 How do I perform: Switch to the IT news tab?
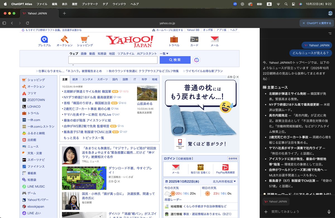(x=135, y=79)
